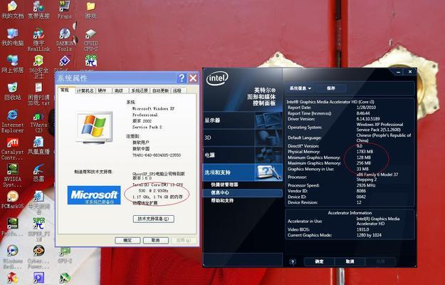The image size is (445, 285).
Task: Click the help question mark in Intel panel
Action: click(293, 261)
